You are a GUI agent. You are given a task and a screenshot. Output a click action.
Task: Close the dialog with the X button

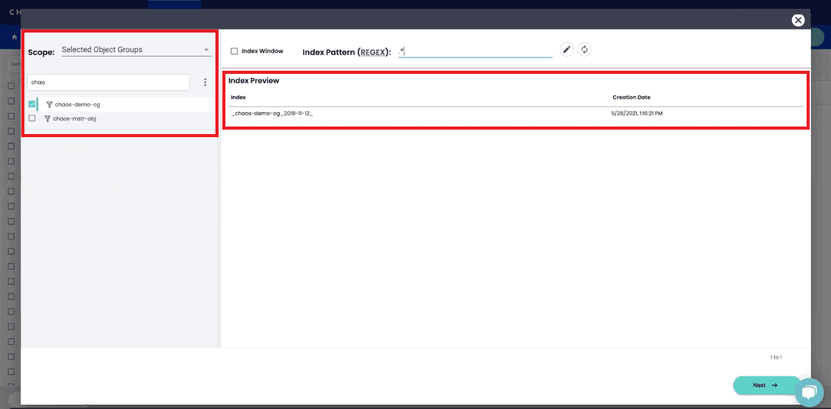[798, 20]
